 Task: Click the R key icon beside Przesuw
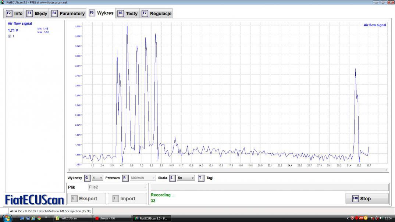click(x=125, y=178)
